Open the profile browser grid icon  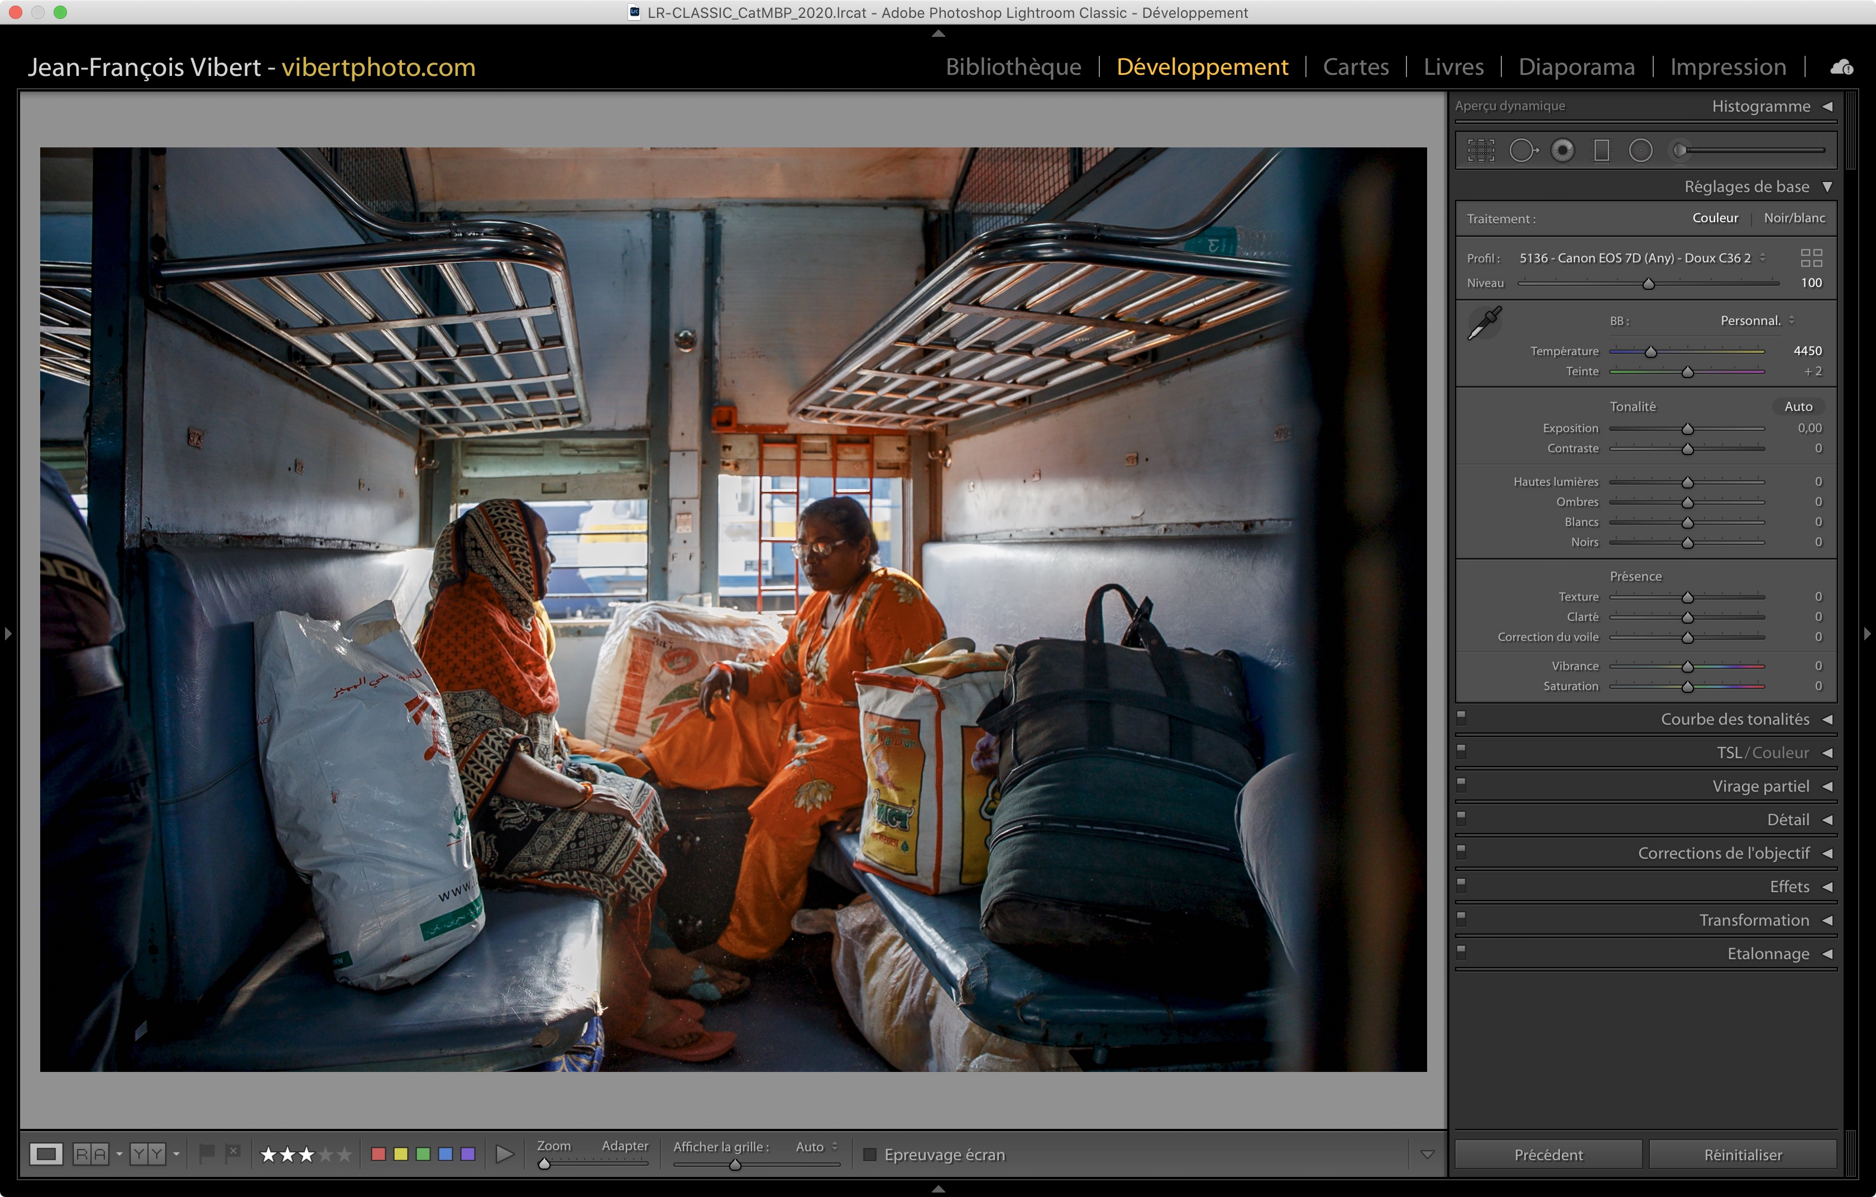(x=1811, y=258)
